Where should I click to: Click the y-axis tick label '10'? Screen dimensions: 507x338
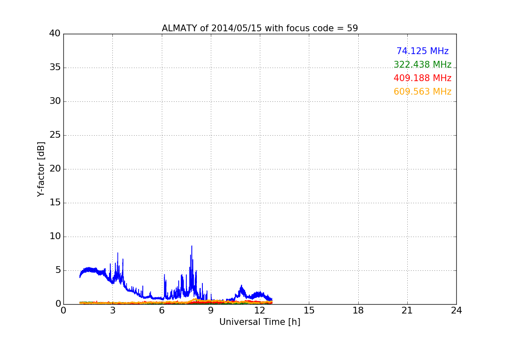[55, 237]
